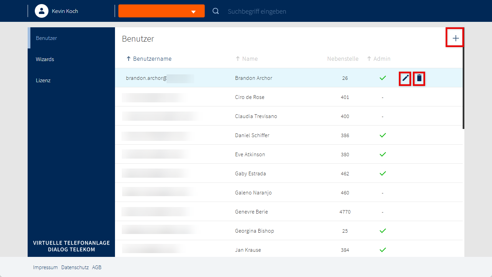This screenshot has height=277, width=492.
Task: Open the Datenschutz footer link
Action: (75, 267)
